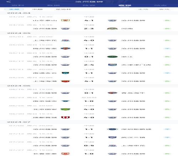The image size is (178, 156).
Task: Click the 成都蓉城 team name
Action: point(45,117)
